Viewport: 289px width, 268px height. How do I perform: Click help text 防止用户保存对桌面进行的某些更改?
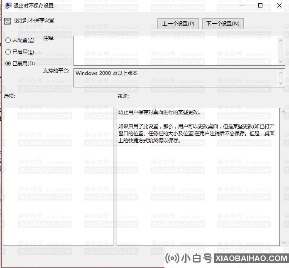159,112
